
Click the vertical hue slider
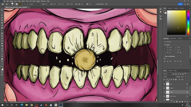pos(188,23)
